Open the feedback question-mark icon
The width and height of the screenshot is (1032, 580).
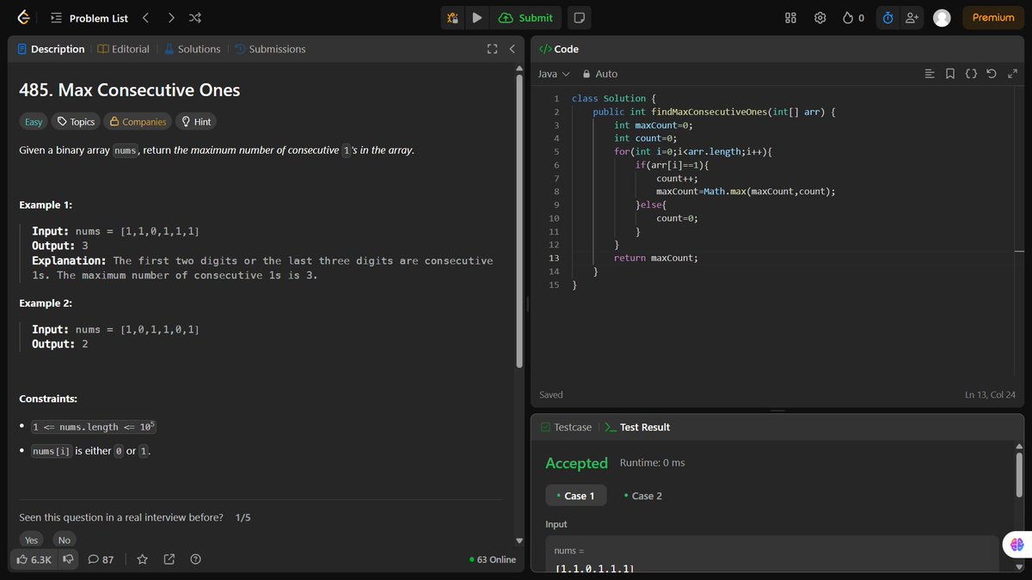195,559
